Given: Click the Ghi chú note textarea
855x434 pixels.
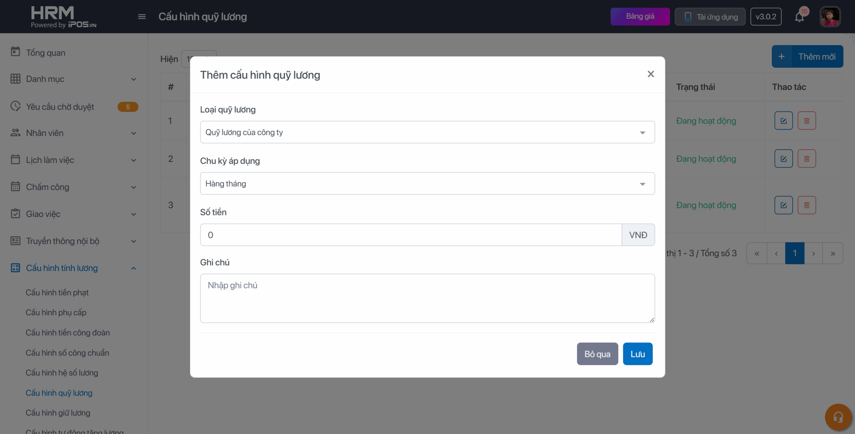Looking at the screenshot, I should [427, 298].
